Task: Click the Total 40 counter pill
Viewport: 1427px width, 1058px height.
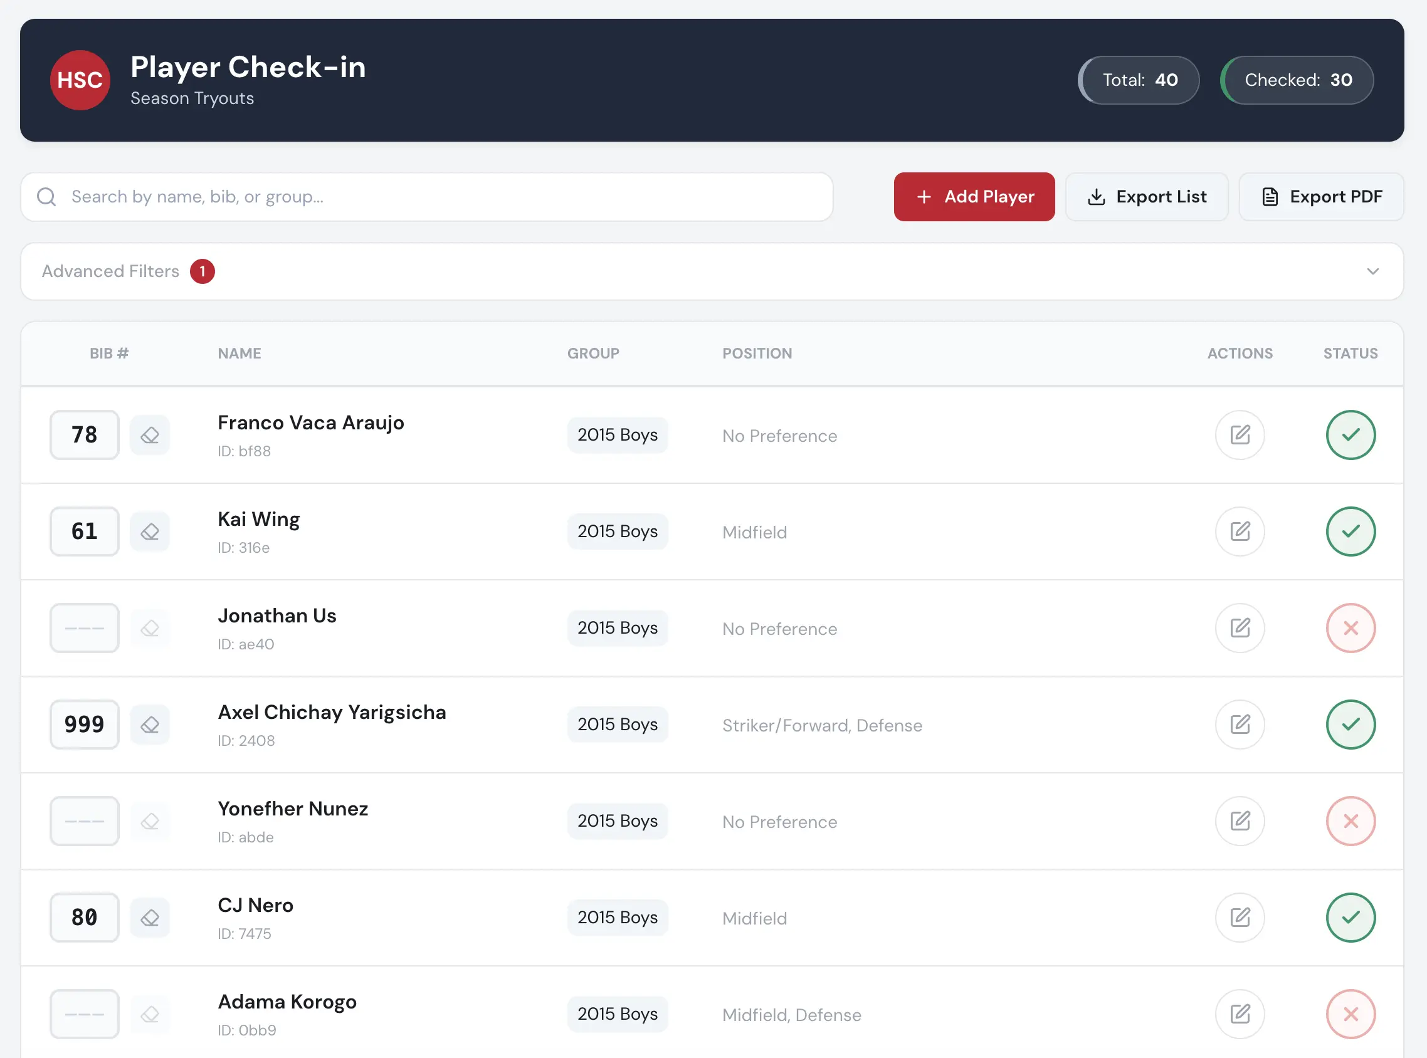Action: click(1139, 80)
